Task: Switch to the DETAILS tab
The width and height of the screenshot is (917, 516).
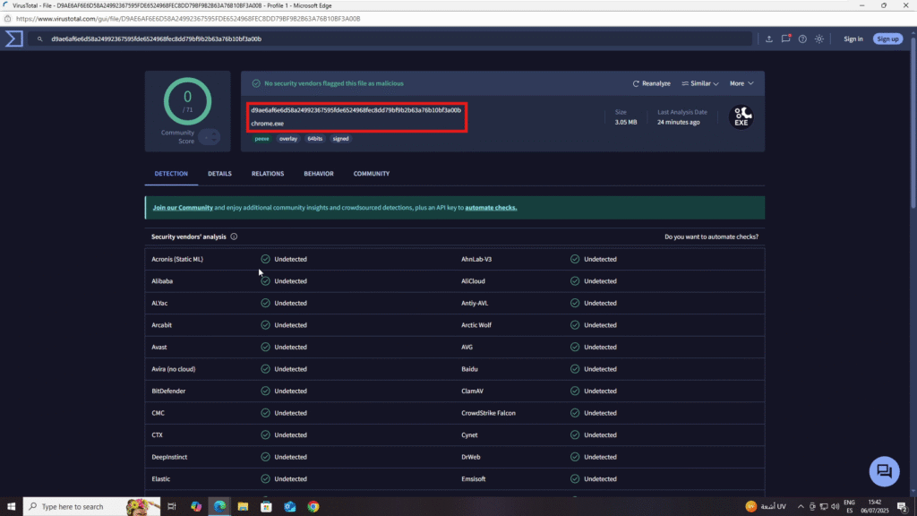Action: click(x=220, y=174)
